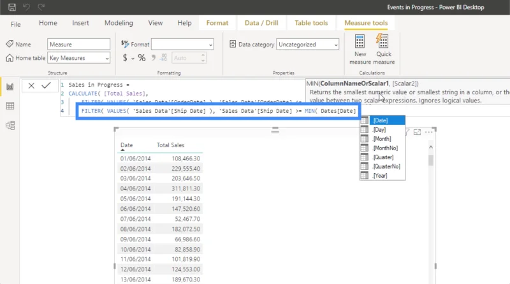Open the visual's More options ellipsis
The image size is (510, 284).
pyautogui.click(x=428, y=132)
